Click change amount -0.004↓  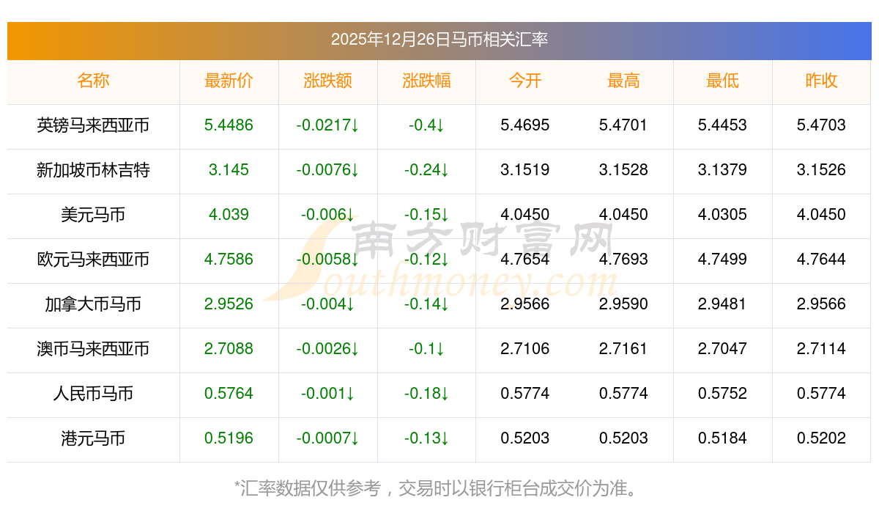coord(327,304)
